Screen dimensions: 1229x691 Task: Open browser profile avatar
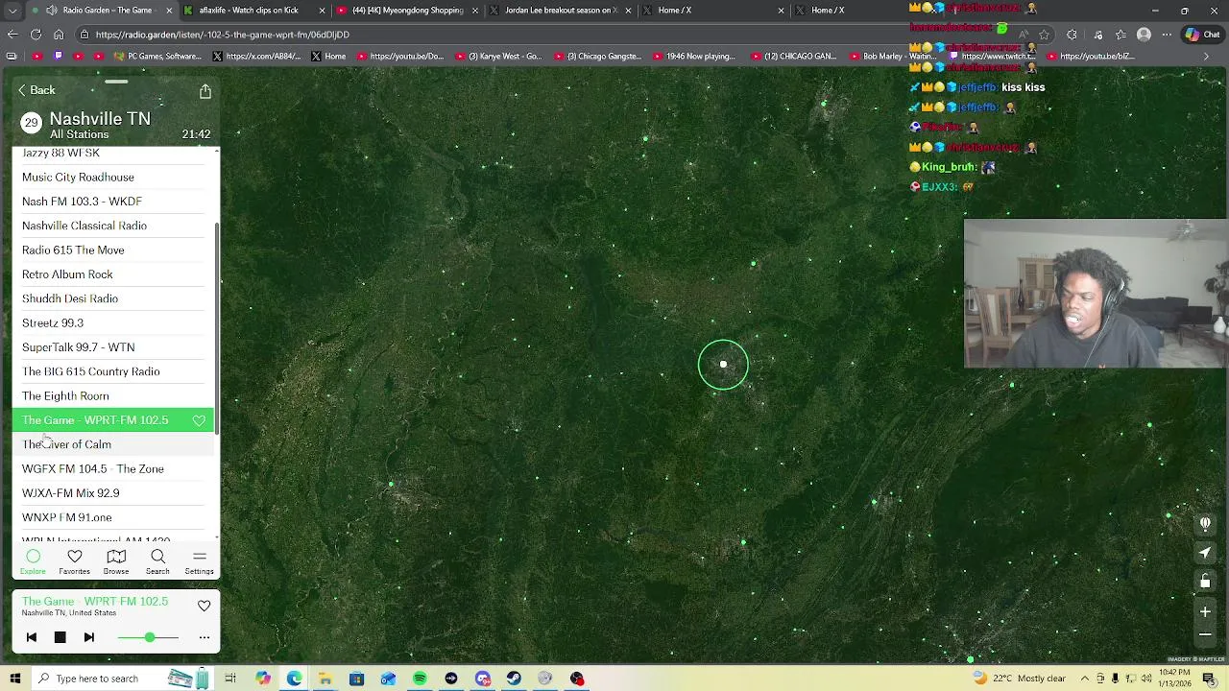(x=1144, y=35)
